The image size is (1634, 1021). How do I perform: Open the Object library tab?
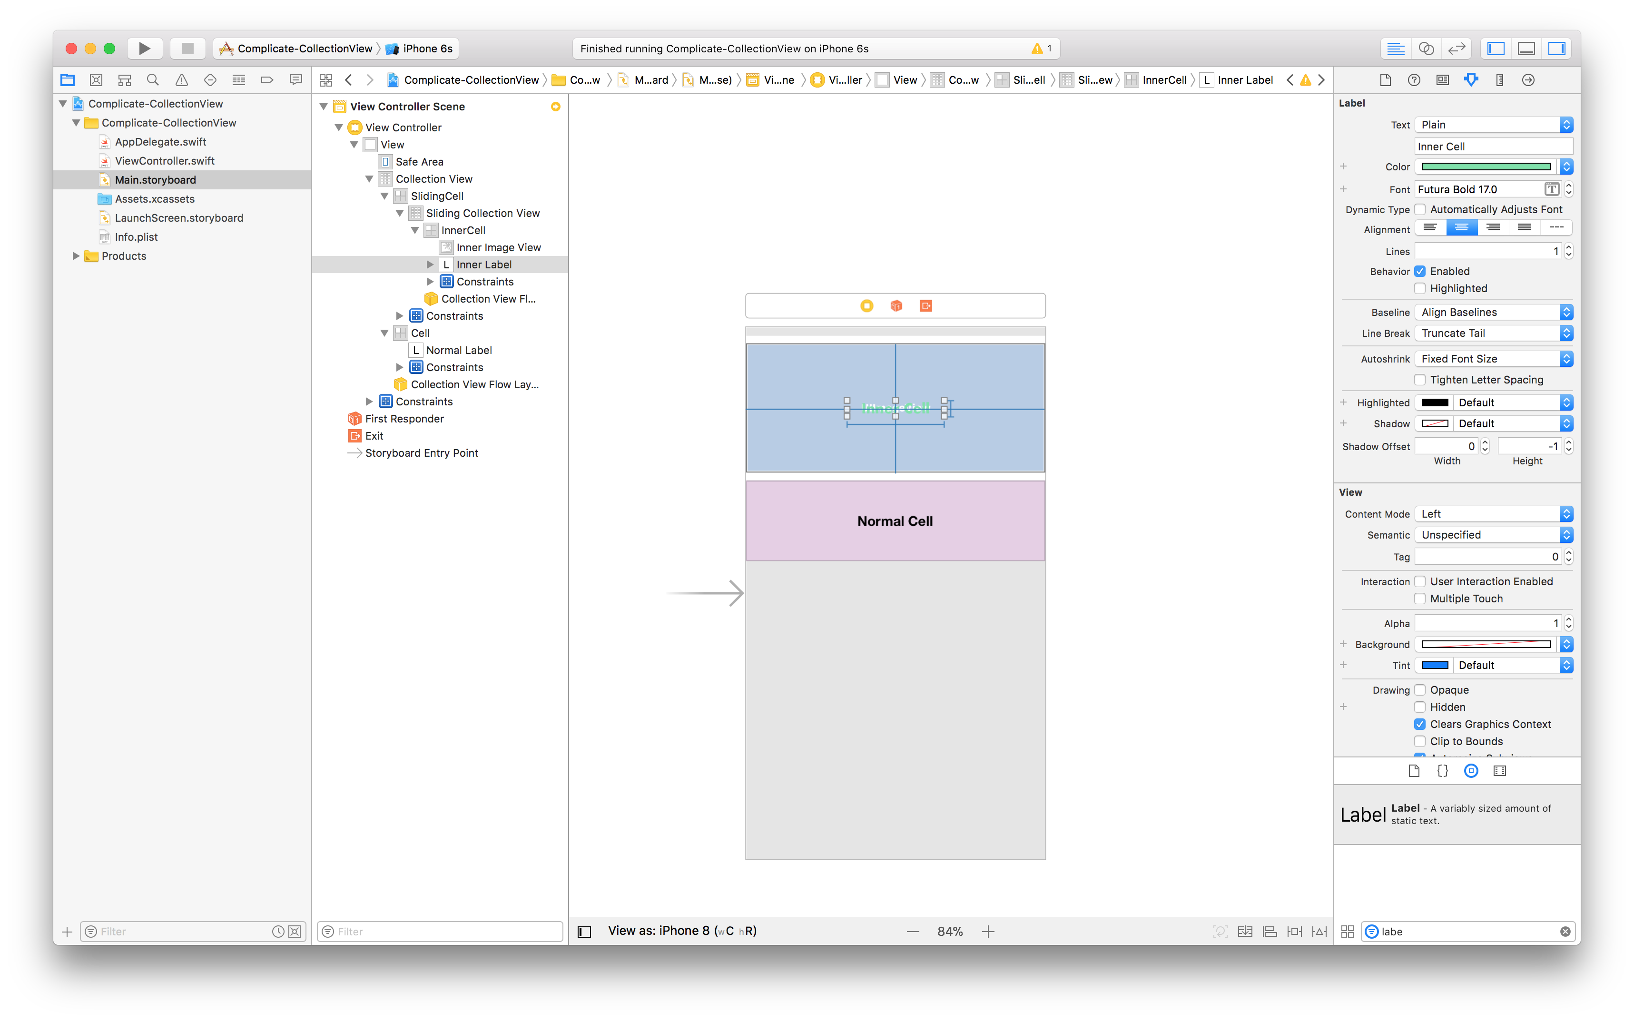point(1471,770)
